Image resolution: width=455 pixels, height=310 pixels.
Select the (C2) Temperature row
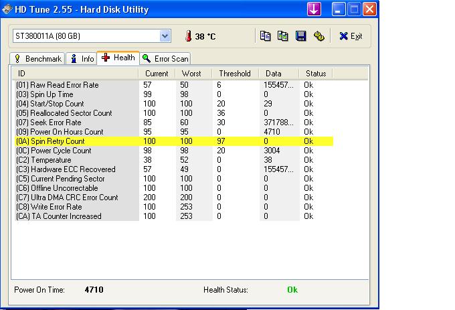174,159
